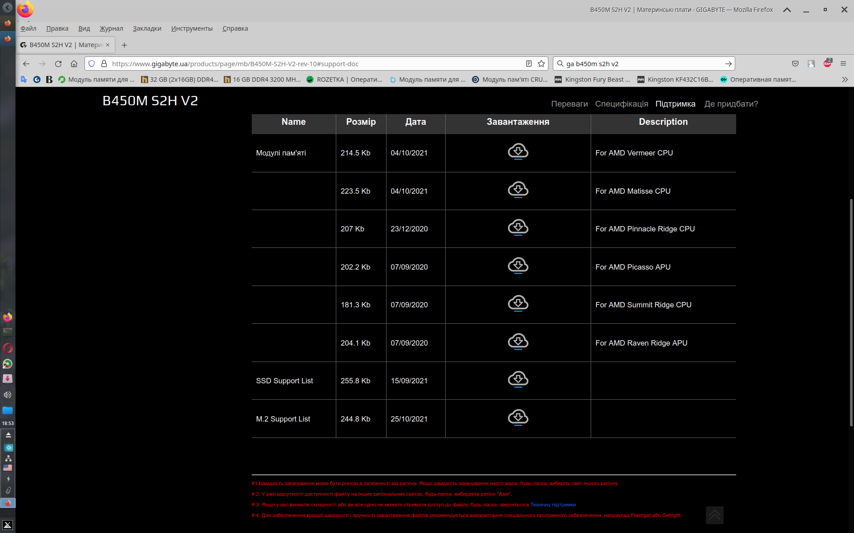Toggle reader view in the address bar
The width and height of the screenshot is (854, 533).
[529, 64]
